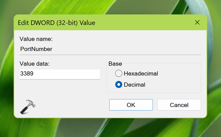Click the "Value data:" label

point(34,64)
